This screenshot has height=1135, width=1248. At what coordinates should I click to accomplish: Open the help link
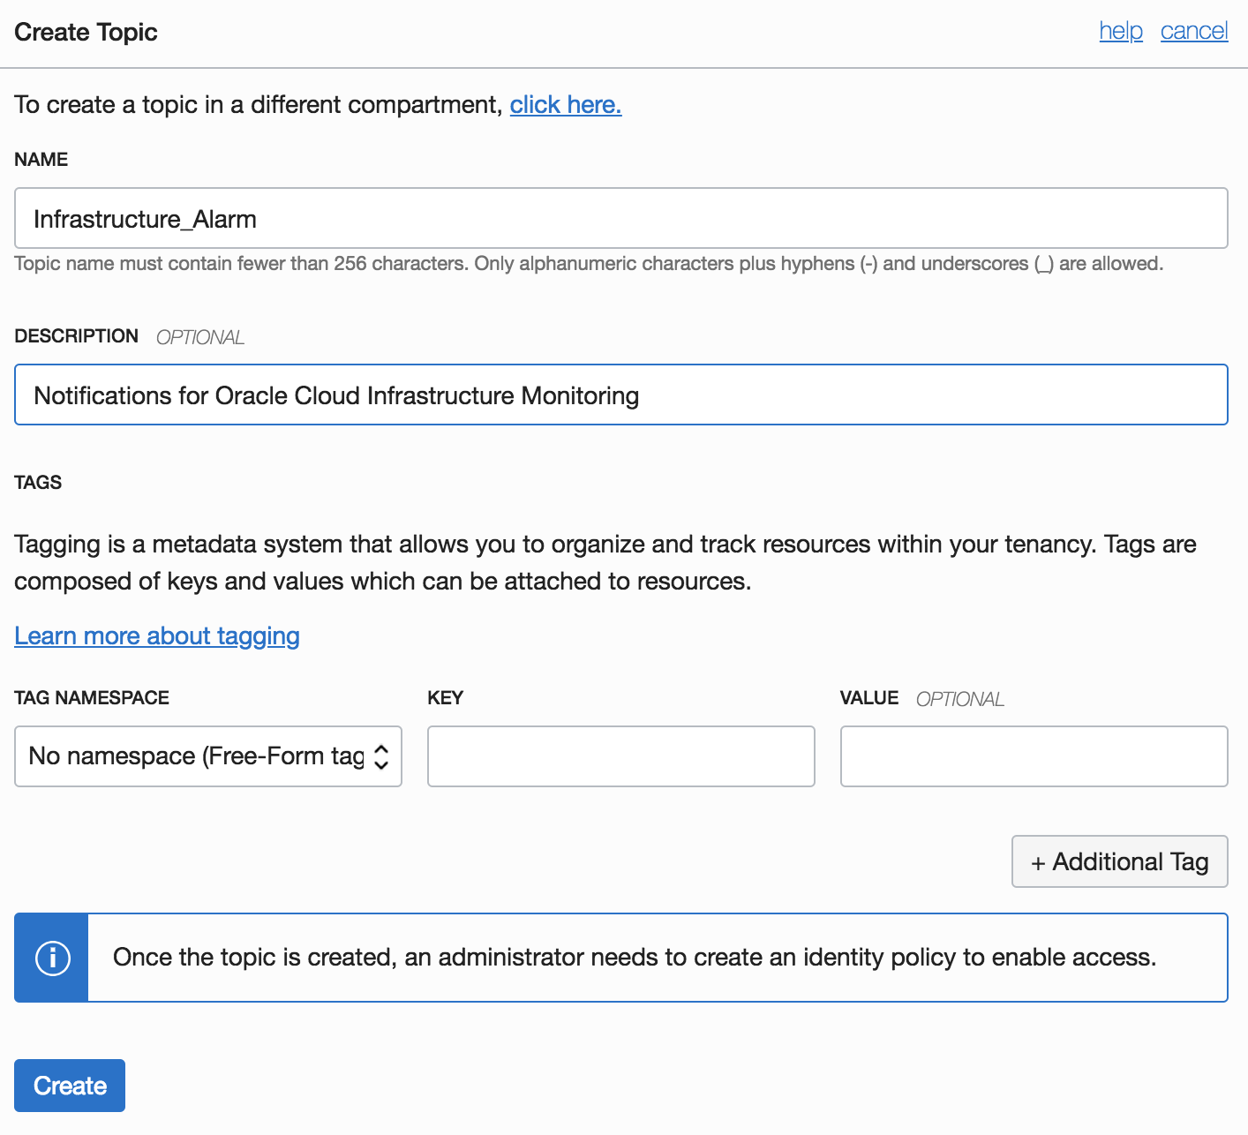[1121, 31]
